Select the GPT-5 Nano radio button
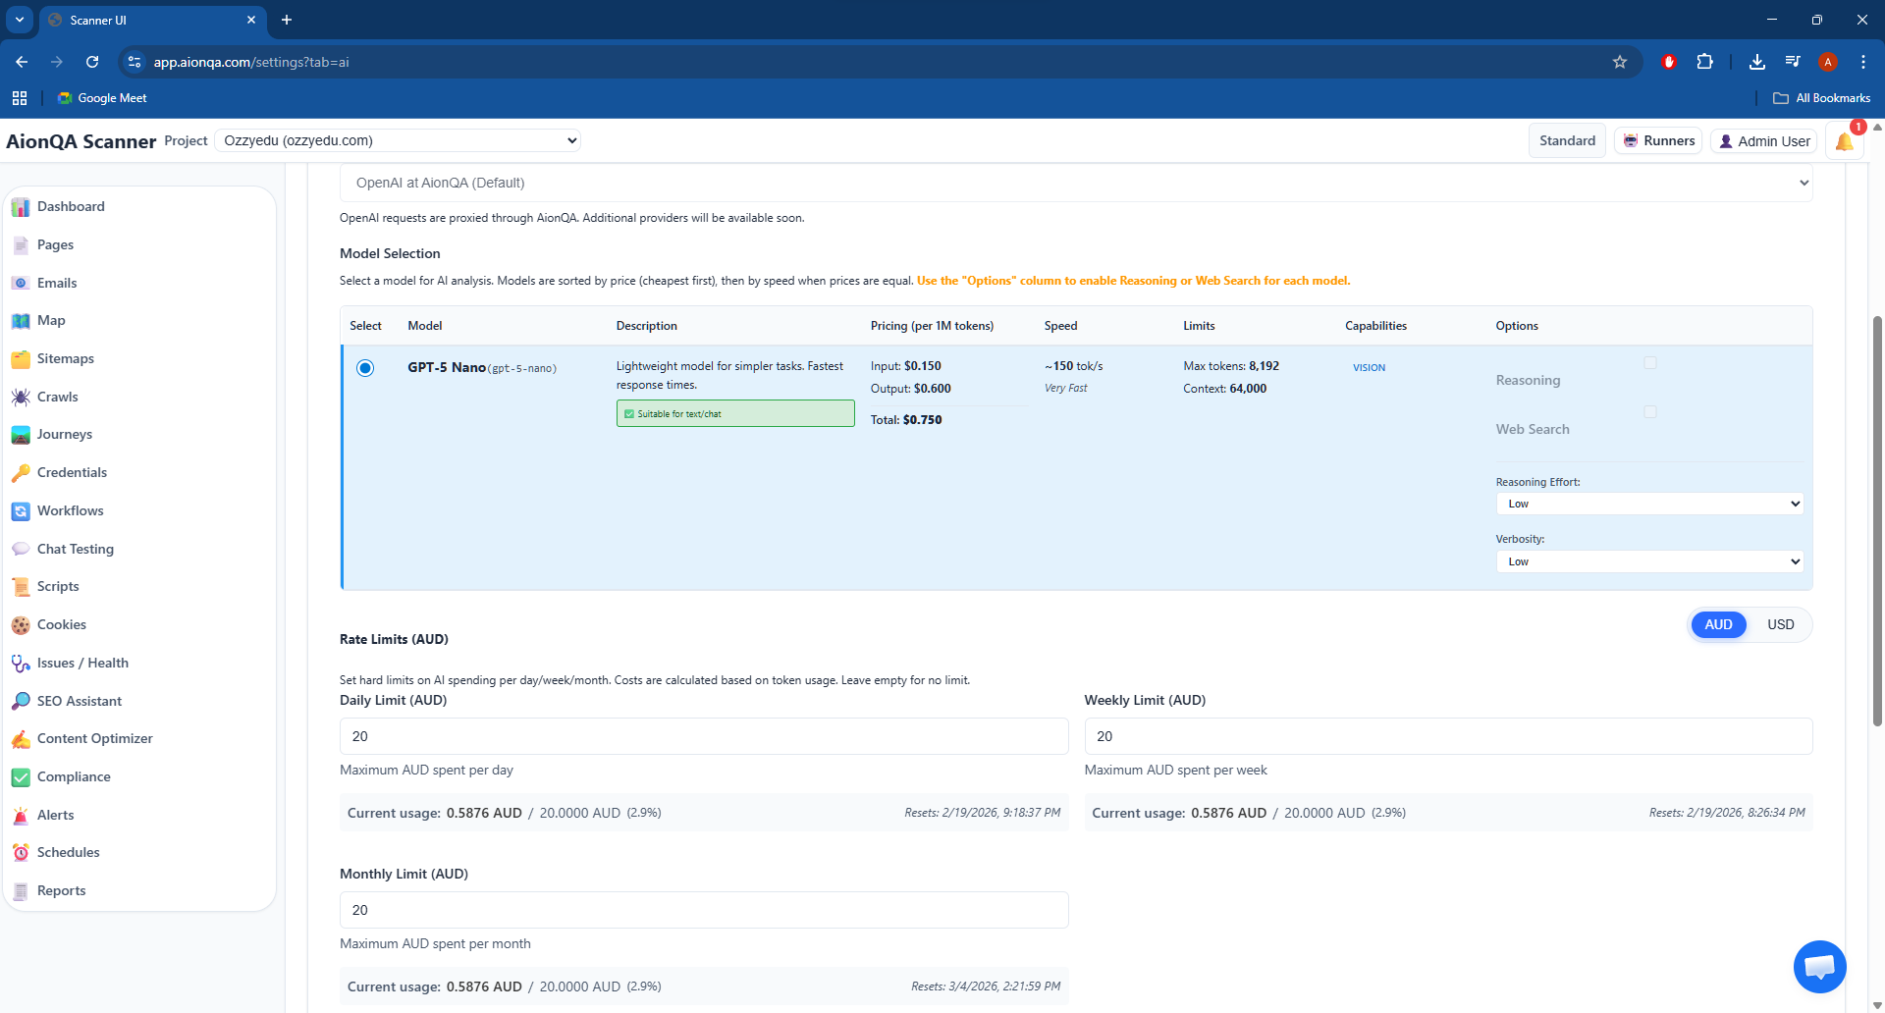The height and width of the screenshot is (1013, 1885). pyautogui.click(x=365, y=368)
